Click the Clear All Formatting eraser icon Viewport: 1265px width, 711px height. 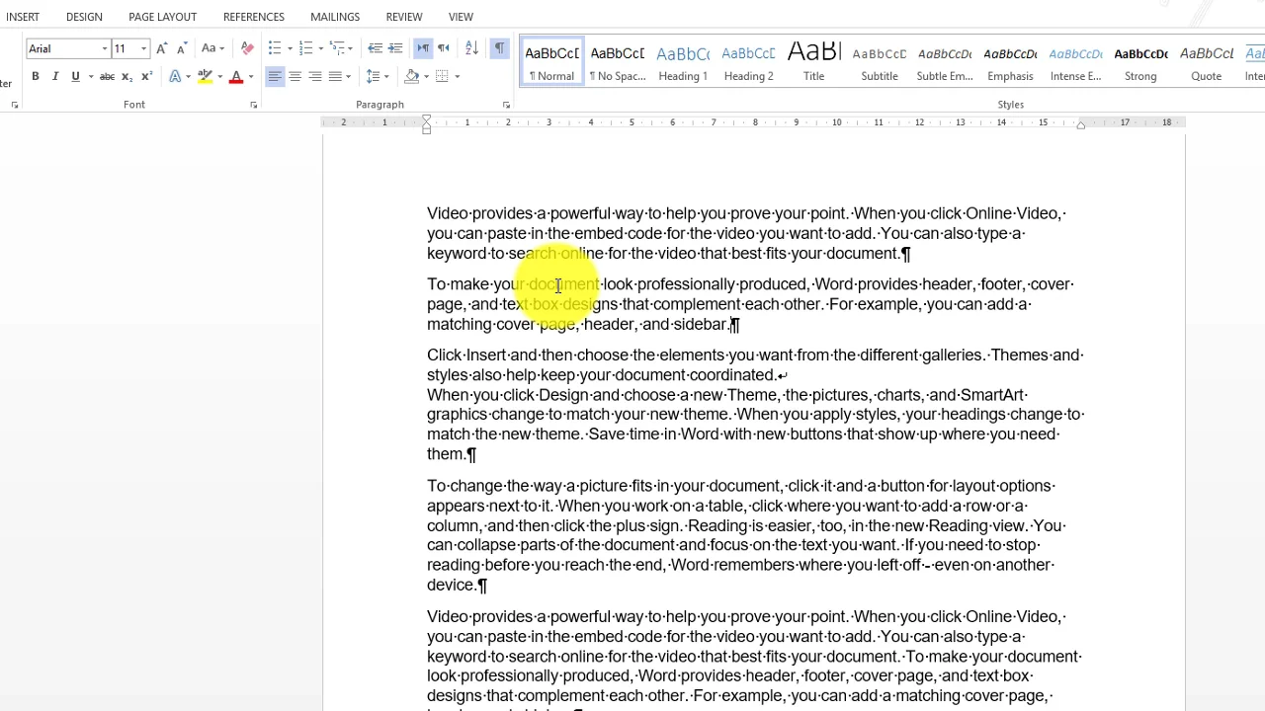pyautogui.click(x=247, y=48)
